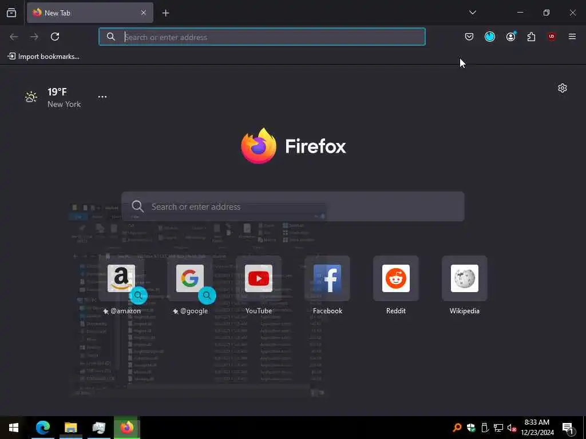Click the weather sun-cloud icon
Viewport: 586px width, 439px height.
point(31,97)
